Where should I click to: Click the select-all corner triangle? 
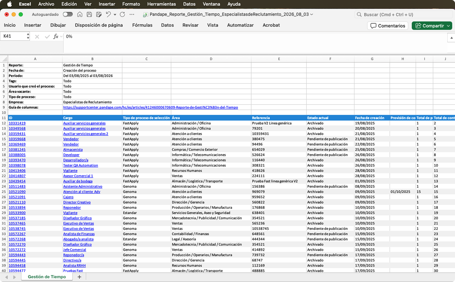point(4,59)
